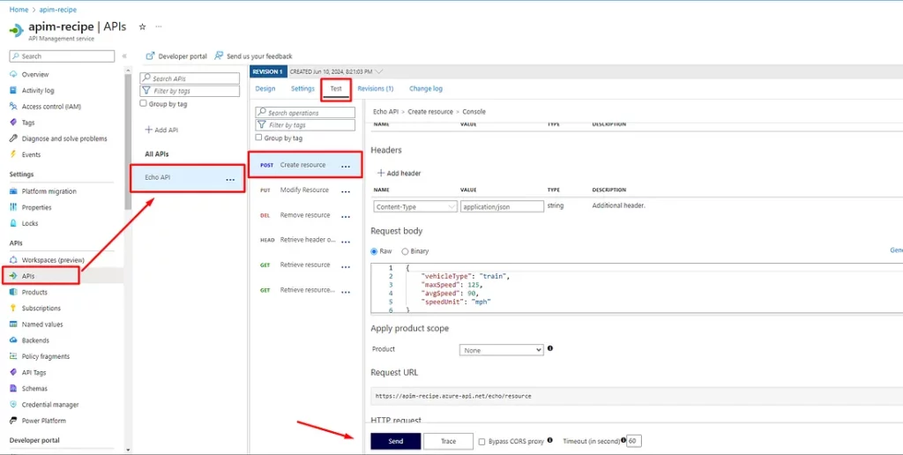This screenshot has height=455, width=903.
Task: Click the Search APIs field
Action: 190,78
